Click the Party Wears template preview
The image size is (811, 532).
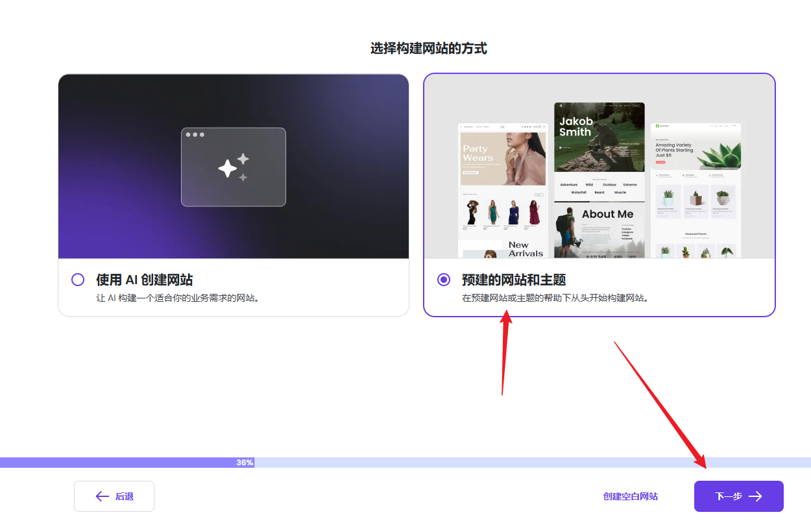click(x=503, y=190)
